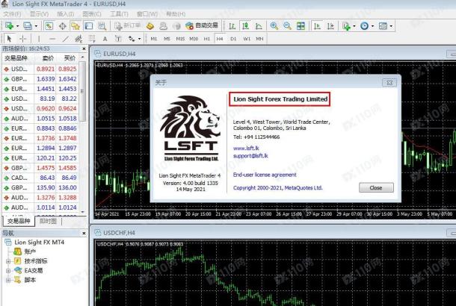Switch chart to bar chart style
The width and height of the screenshot is (456, 306).
click(x=232, y=26)
